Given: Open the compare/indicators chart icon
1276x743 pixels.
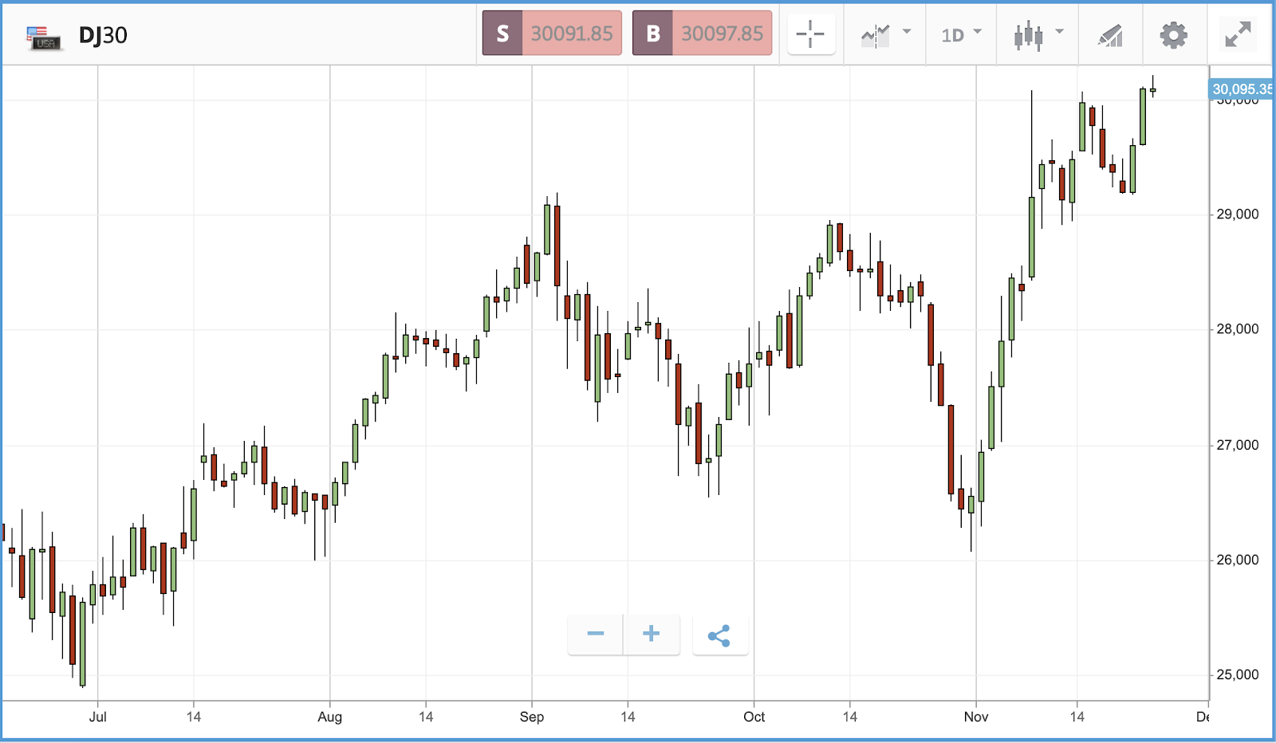Looking at the screenshot, I should tap(875, 35).
